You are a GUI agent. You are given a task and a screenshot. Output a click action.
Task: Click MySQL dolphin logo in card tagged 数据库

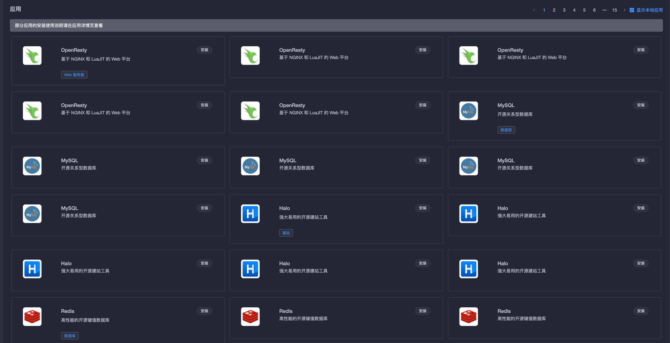click(x=468, y=111)
